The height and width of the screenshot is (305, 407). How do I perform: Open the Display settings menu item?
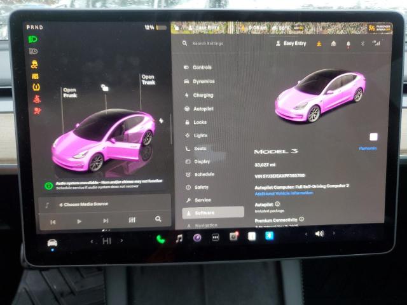click(x=202, y=161)
